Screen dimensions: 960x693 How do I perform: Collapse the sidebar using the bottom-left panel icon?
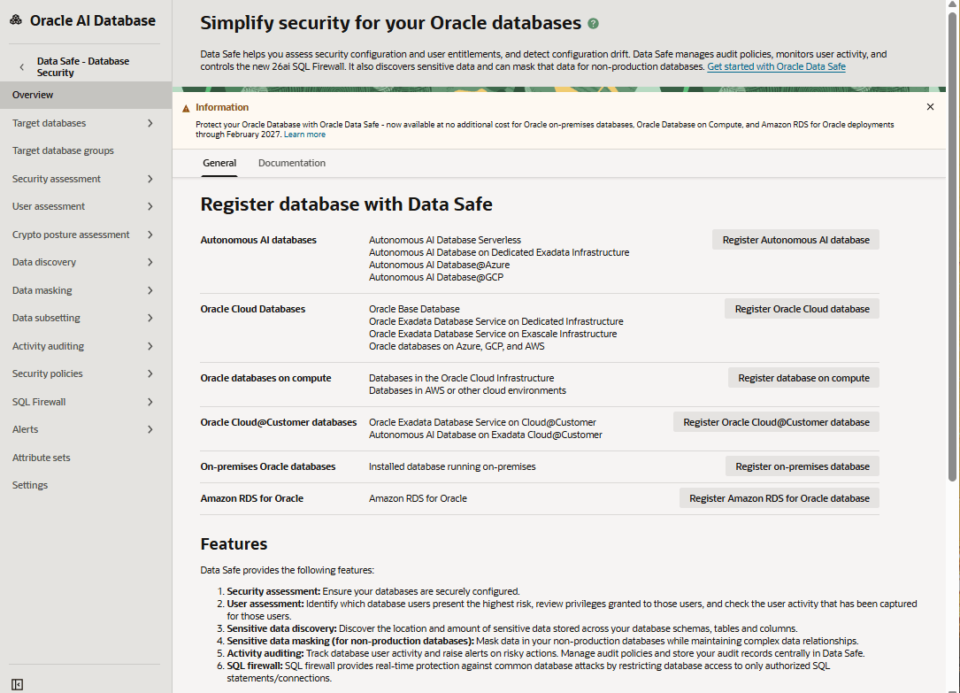coord(17,684)
